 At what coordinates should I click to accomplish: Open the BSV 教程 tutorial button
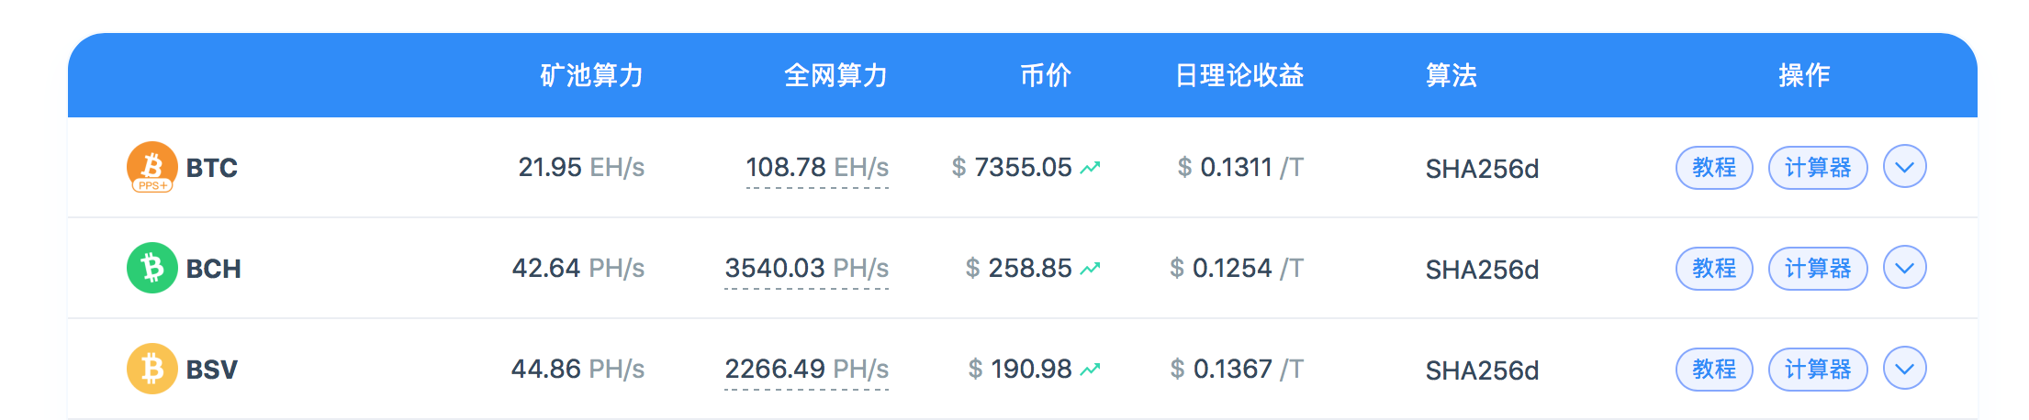[x=1714, y=370]
